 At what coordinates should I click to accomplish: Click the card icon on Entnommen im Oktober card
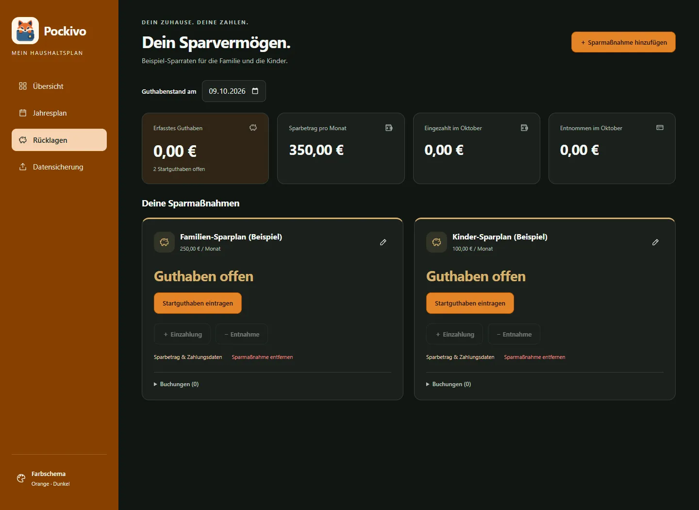660,128
